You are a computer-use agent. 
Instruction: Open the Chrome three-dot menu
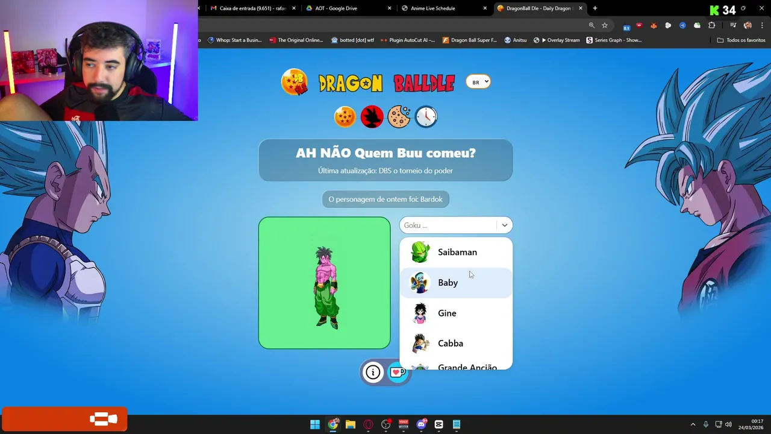pyautogui.click(x=761, y=25)
